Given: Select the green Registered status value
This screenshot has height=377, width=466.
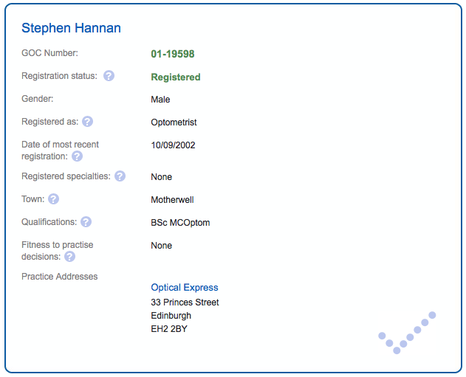Looking at the screenshot, I should (x=176, y=77).
